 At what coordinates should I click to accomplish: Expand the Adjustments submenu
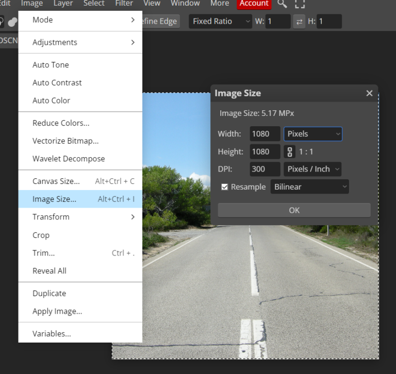click(80, 42)
